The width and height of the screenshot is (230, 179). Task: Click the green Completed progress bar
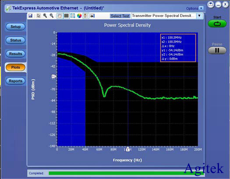126,173
